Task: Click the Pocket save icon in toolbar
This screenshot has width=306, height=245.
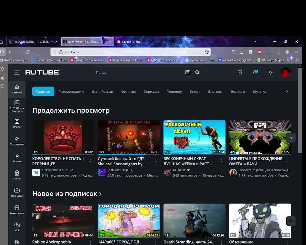Action: point(233,52)
